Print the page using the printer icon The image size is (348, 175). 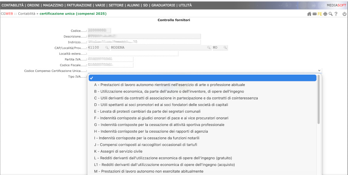(325, 14)
